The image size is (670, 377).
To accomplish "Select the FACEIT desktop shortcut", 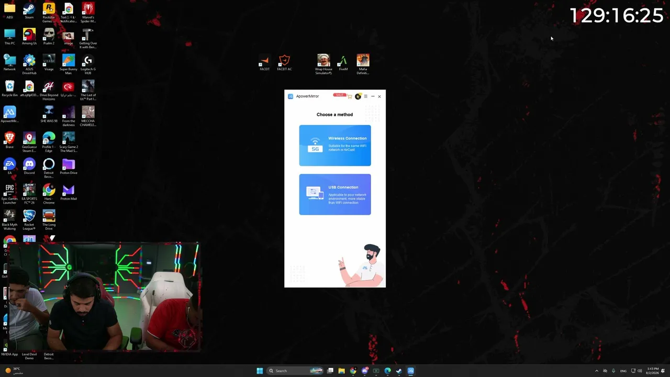I will point(264,63).
